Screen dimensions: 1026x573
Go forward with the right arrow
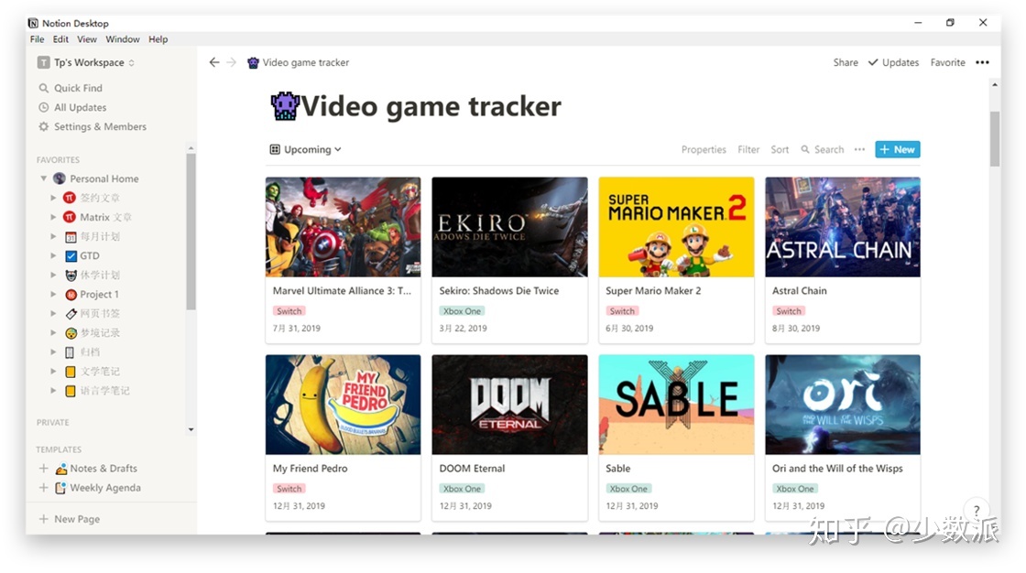pyautogui.click(x=231, y=62)
